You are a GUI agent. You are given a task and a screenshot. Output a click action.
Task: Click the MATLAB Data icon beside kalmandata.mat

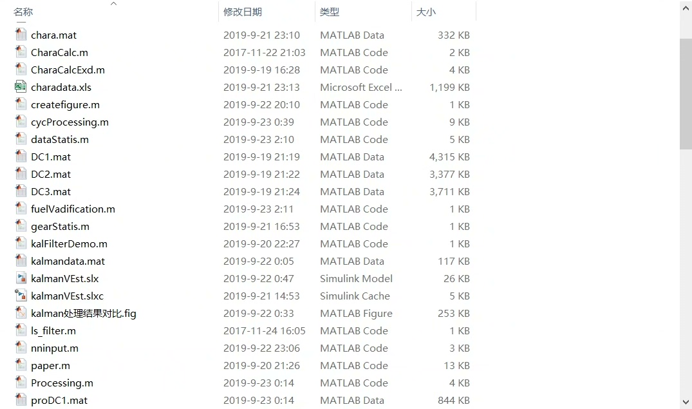tap(19, 261)
